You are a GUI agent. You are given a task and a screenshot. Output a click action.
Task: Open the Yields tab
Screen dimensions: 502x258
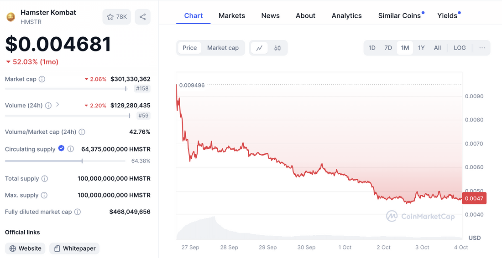point(447,15)
